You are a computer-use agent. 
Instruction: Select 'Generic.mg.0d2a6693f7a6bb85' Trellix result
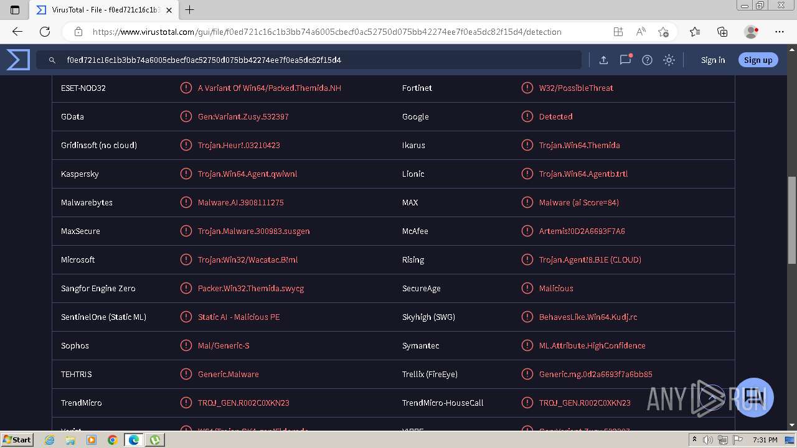click(596, 374)
